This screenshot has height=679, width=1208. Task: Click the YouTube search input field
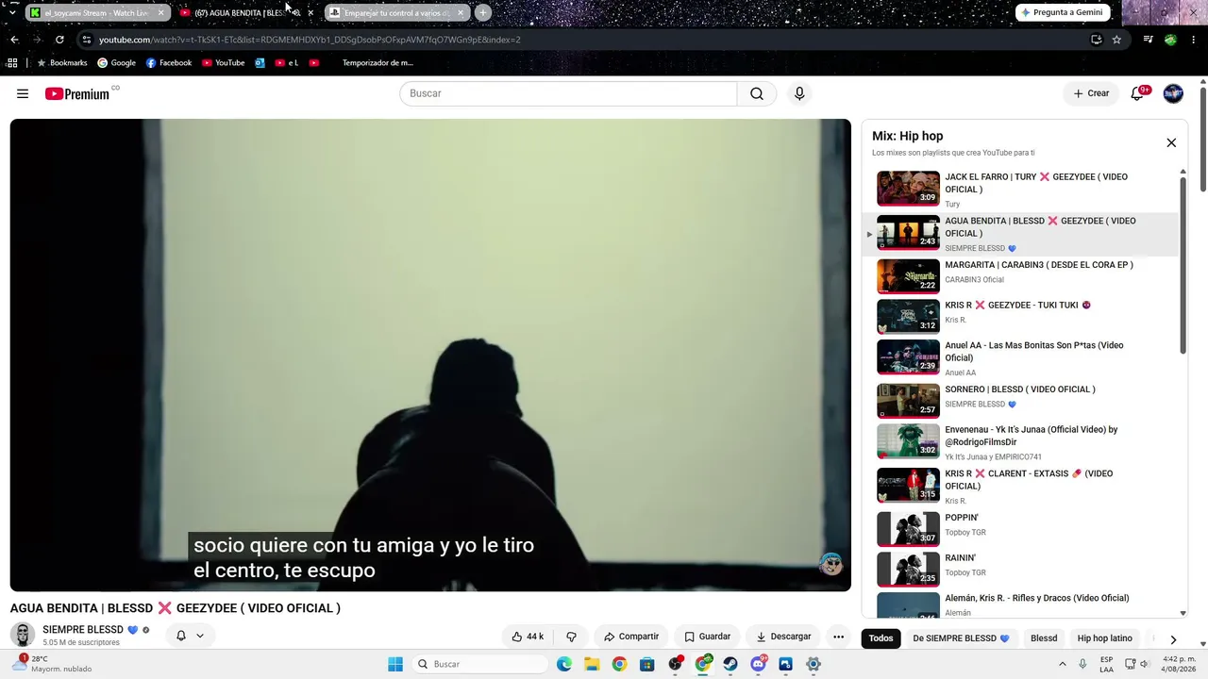[x=568, y=93]
